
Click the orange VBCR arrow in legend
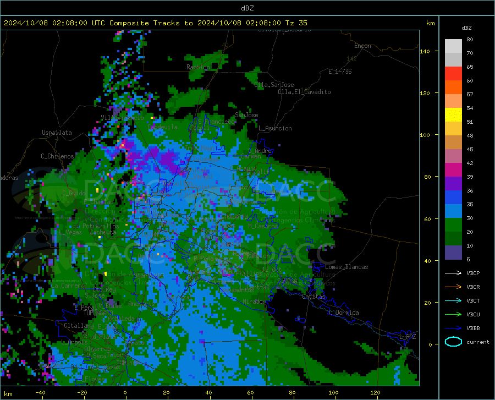(453, 287)
